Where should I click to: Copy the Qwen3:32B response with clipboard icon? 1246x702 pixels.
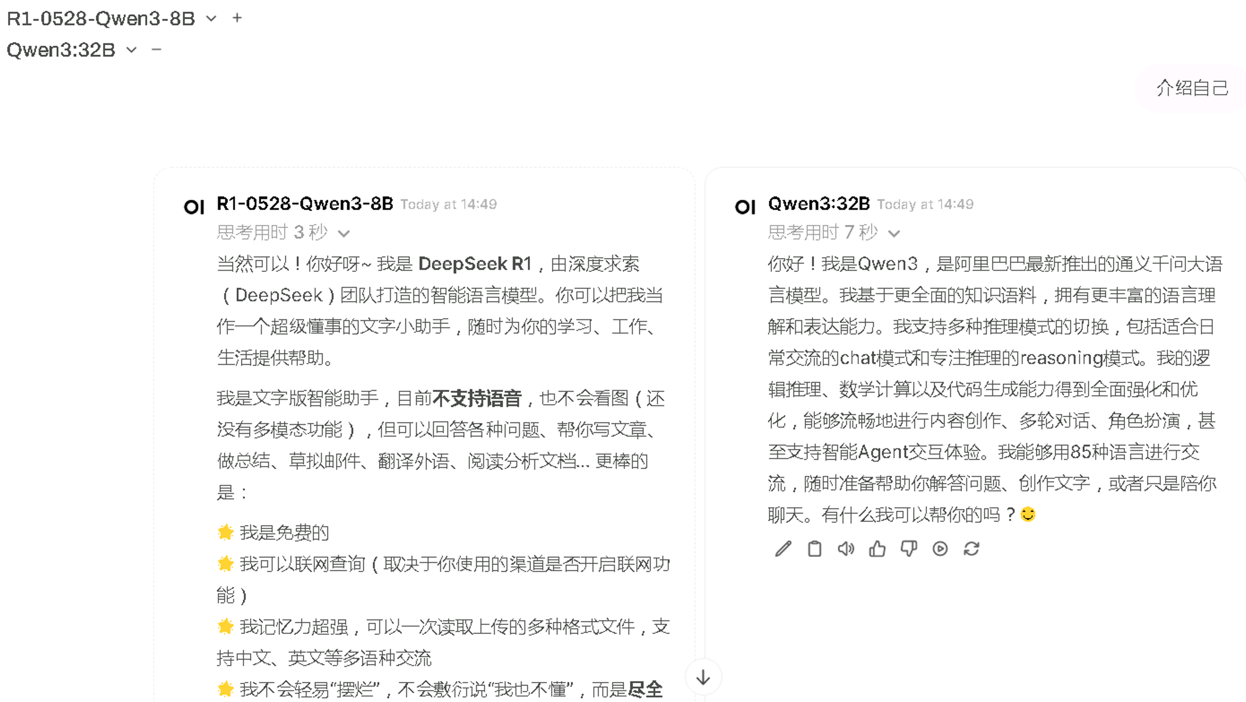tap(814, 549)
